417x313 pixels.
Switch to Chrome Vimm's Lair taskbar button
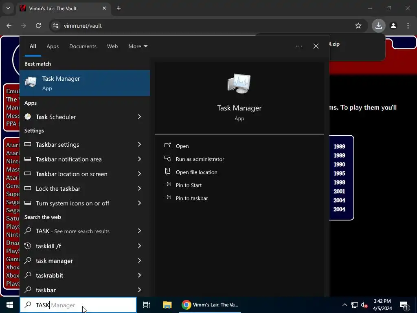[x=210, y=305]
